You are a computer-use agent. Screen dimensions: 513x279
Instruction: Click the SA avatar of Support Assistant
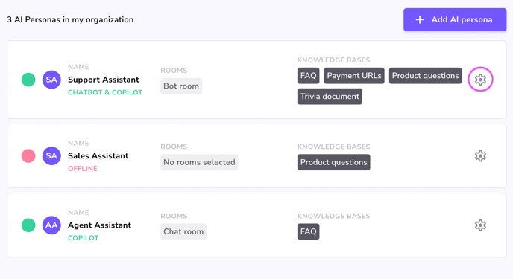coord(51,80)
